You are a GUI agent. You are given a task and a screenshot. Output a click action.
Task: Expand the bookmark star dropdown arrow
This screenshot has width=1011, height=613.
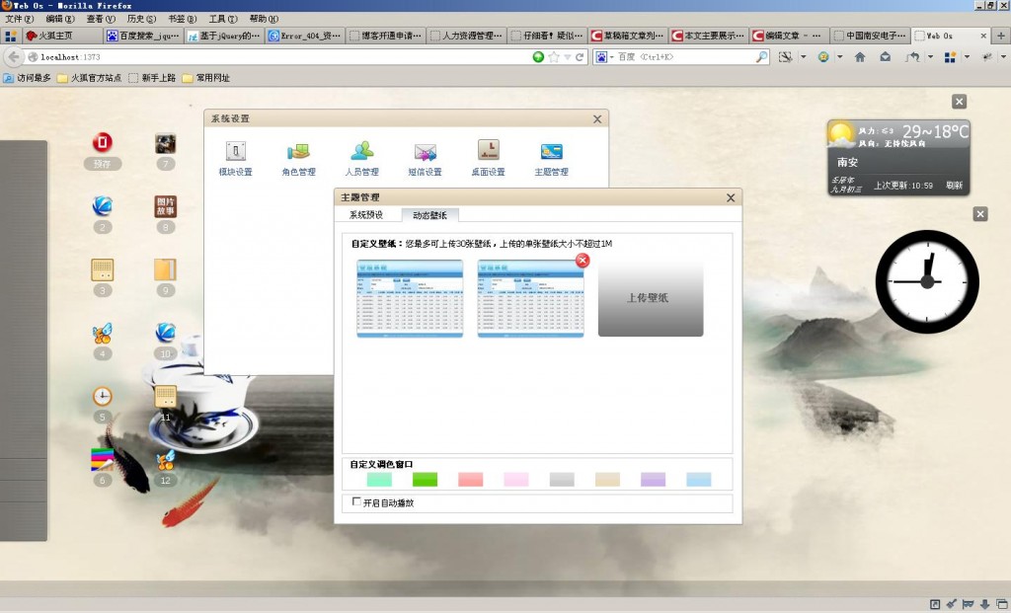tap(568, 56)
